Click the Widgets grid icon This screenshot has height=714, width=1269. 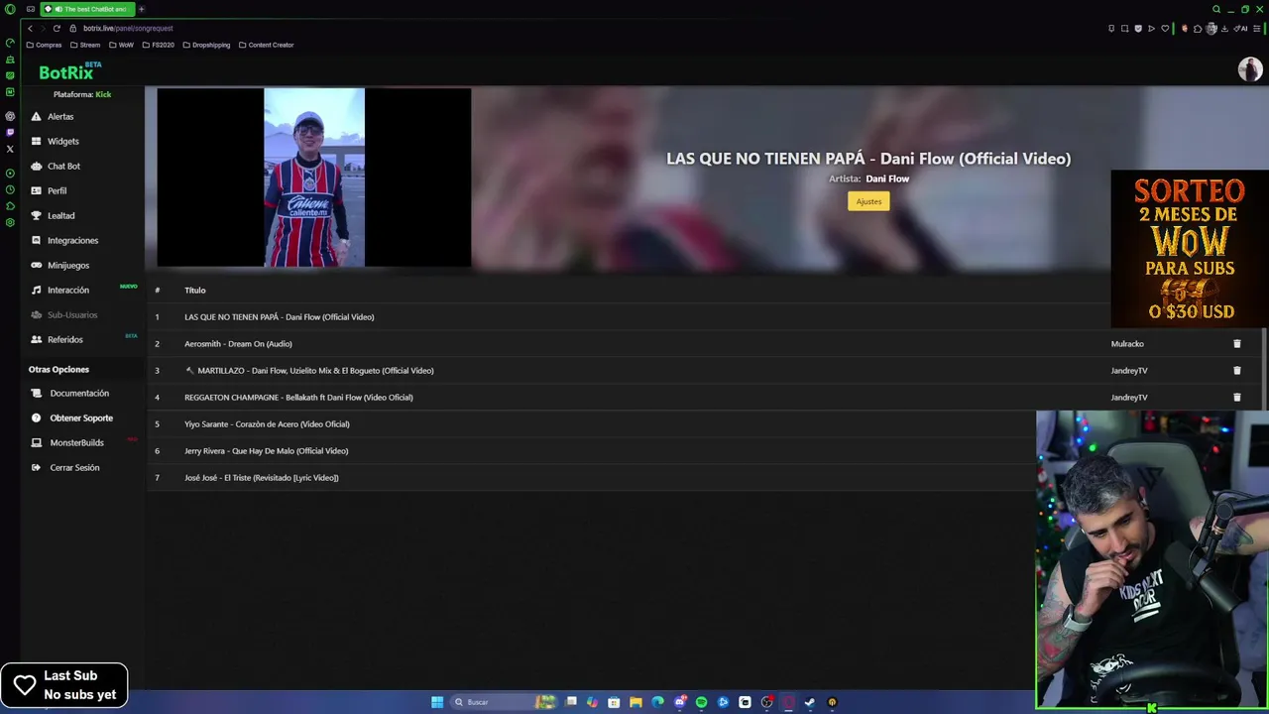point(37,142)
